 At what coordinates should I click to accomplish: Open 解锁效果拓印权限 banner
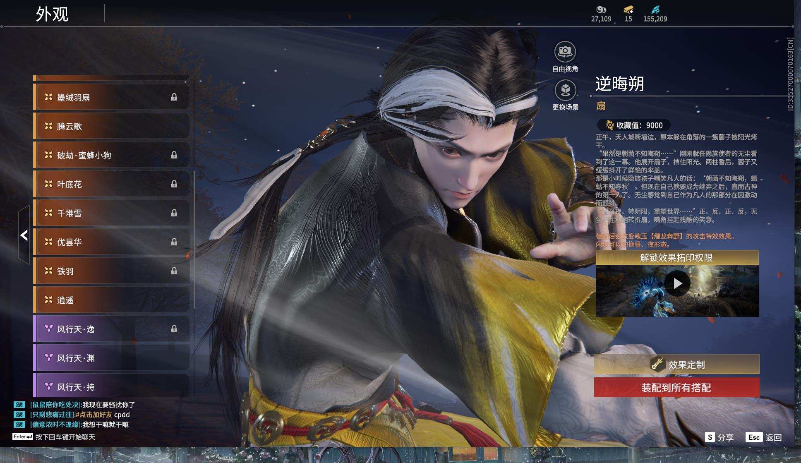tap(677, 258)
